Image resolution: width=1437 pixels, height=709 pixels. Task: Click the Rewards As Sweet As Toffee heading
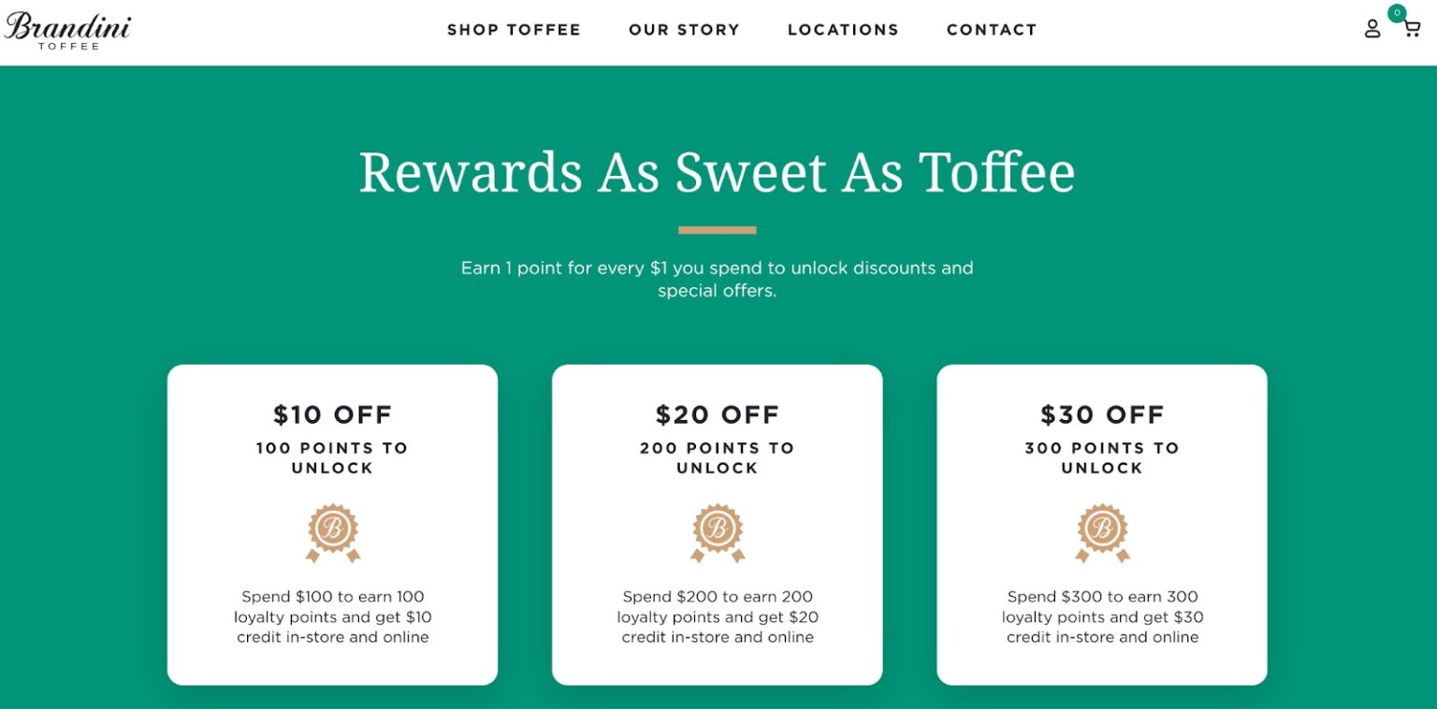tap(718, 172)
